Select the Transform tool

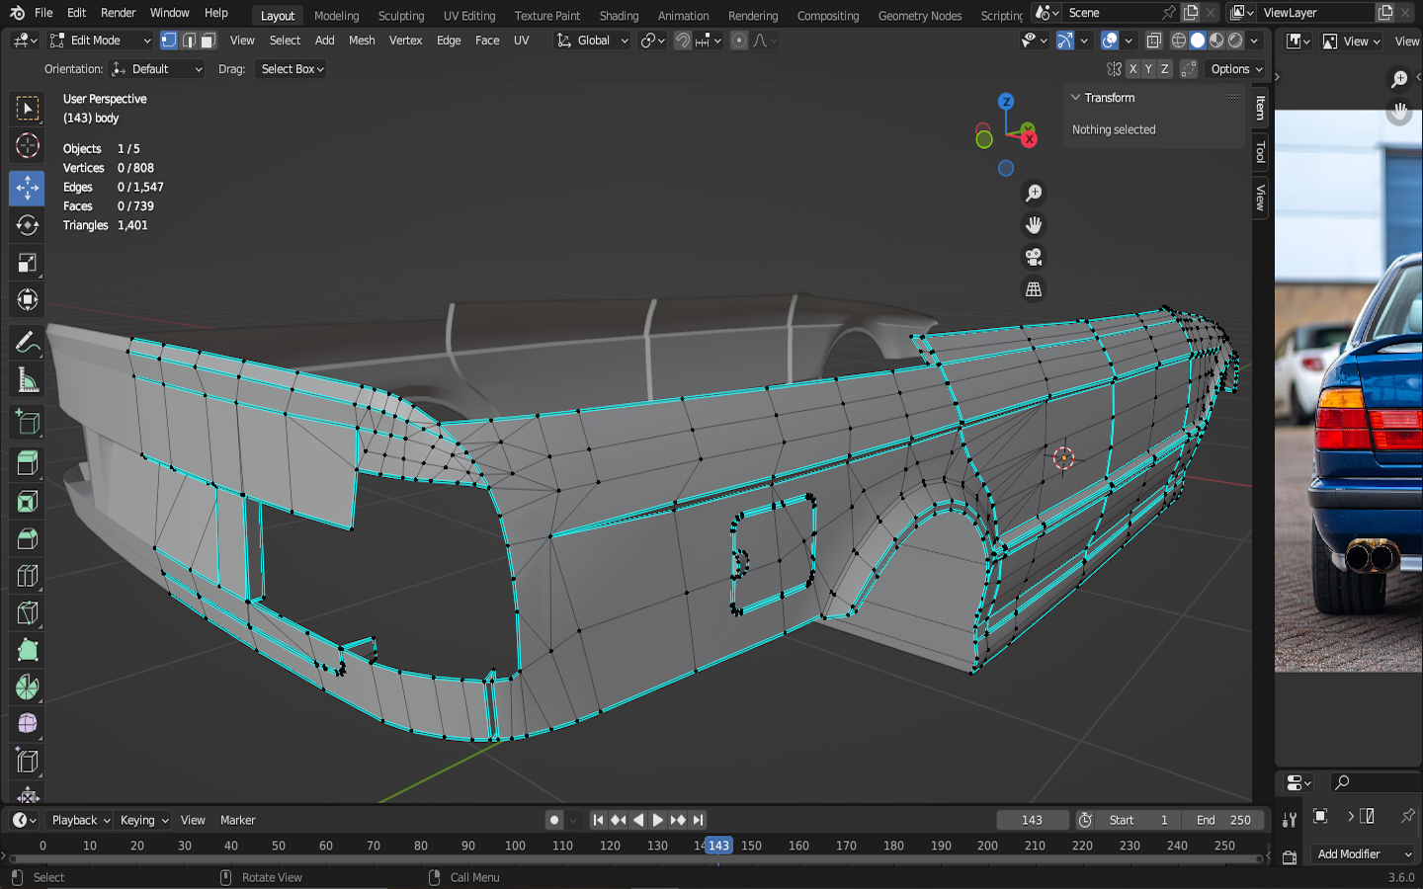[27, 299]
